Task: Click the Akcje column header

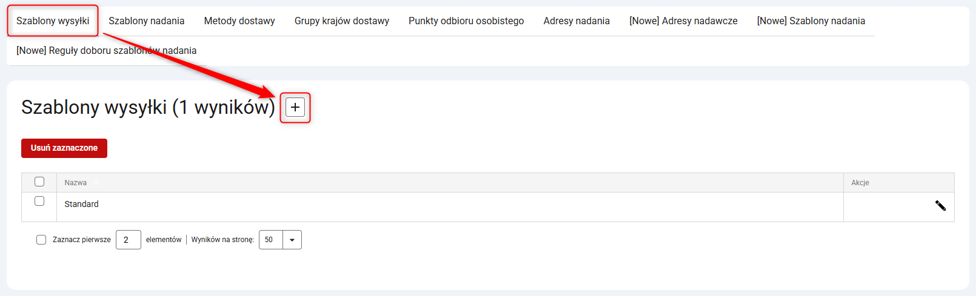Action: coord(860,183)
